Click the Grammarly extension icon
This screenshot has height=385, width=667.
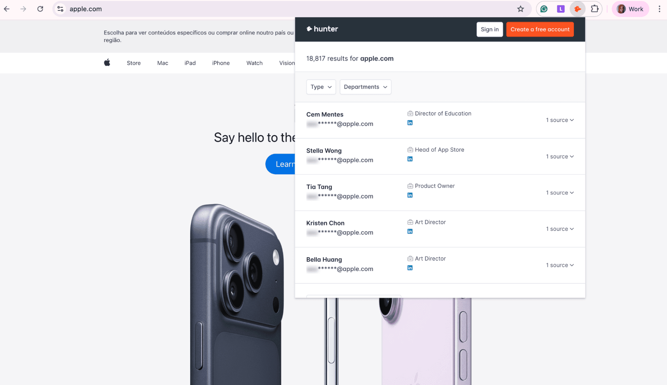(x=544, y=9)
